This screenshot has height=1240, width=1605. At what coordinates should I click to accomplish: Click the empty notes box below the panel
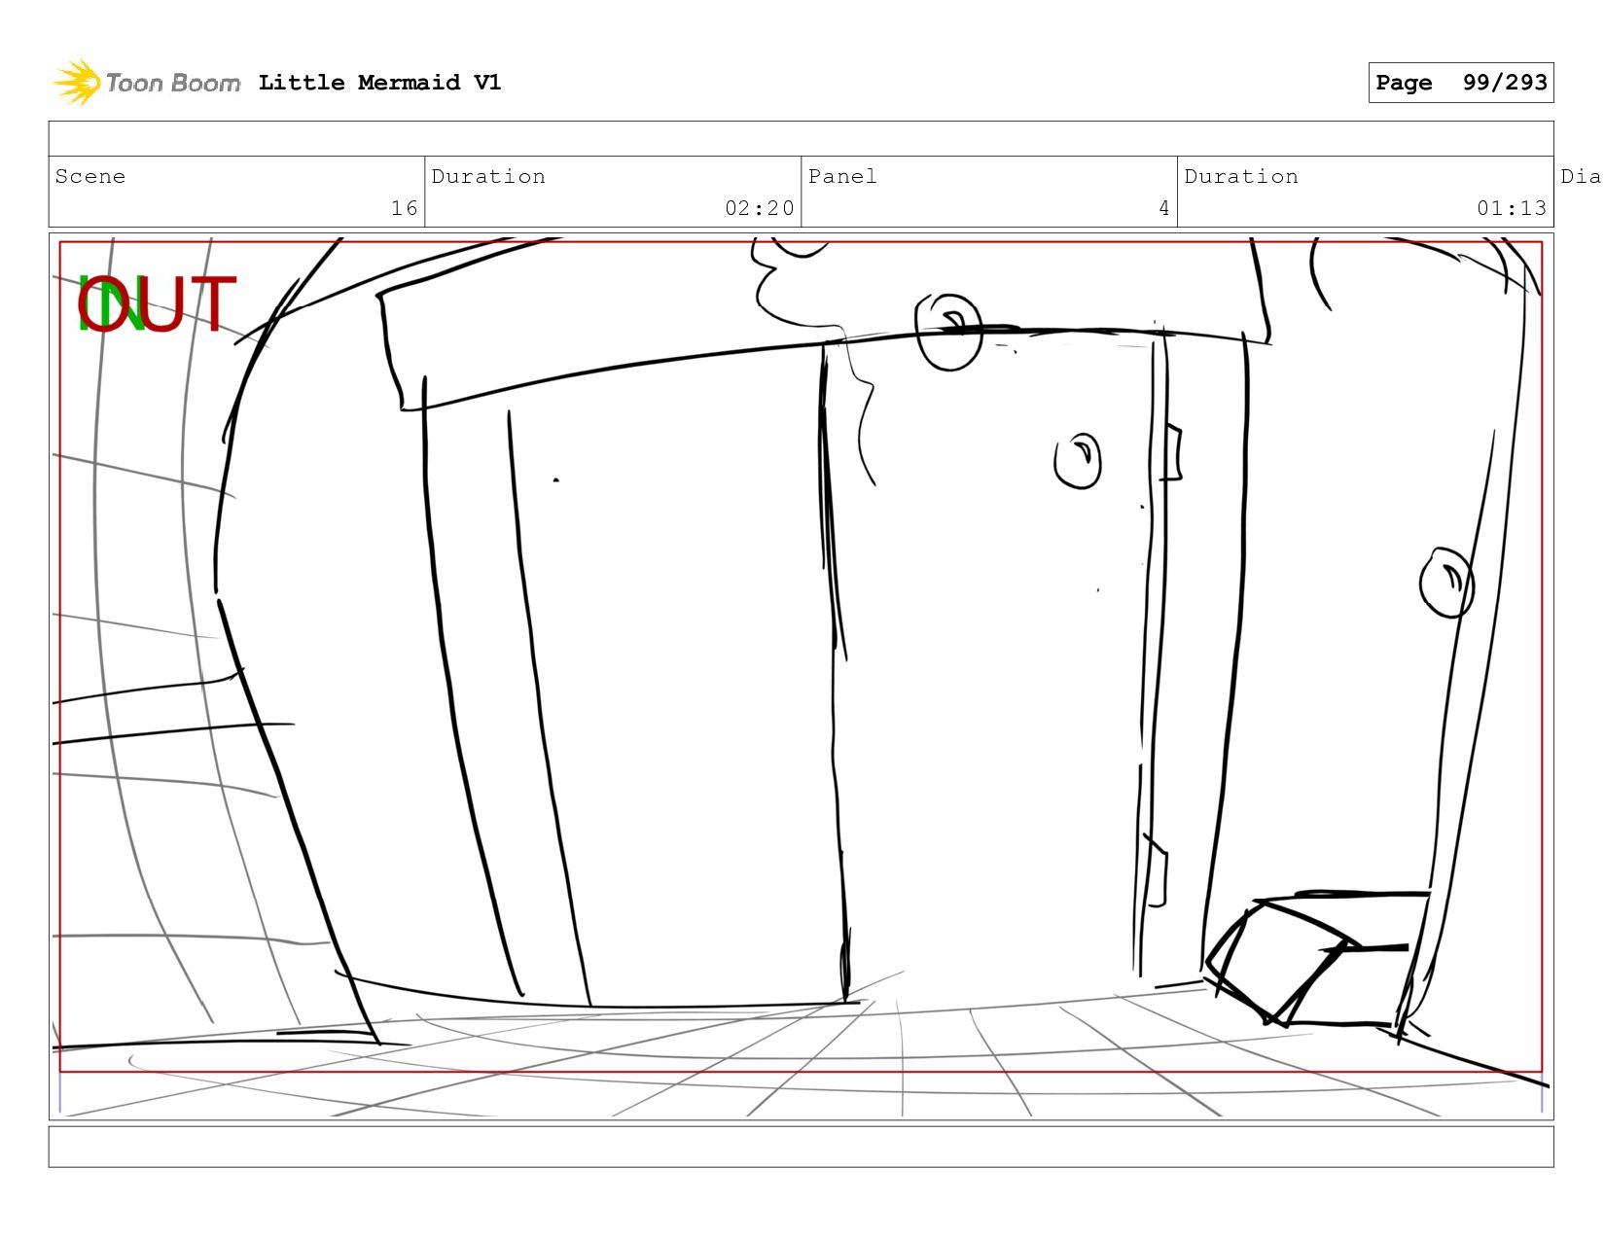[801, 1147]
